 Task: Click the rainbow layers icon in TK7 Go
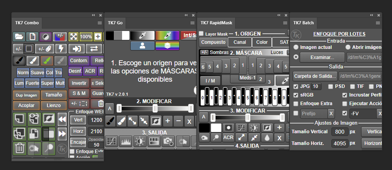[168, 46]
